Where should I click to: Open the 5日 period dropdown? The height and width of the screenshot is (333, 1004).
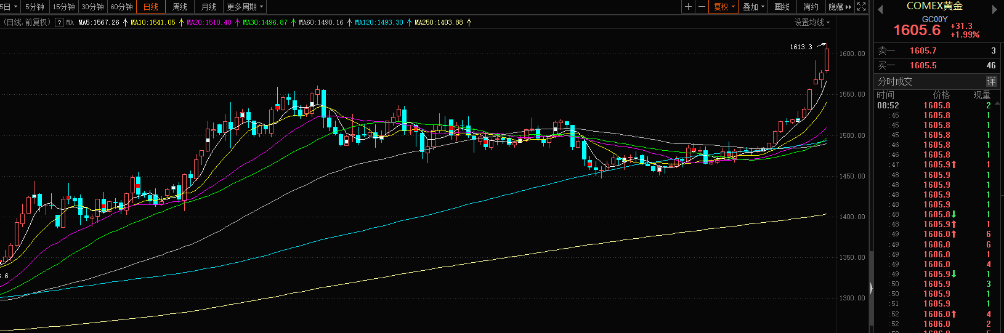pos(10,7)
